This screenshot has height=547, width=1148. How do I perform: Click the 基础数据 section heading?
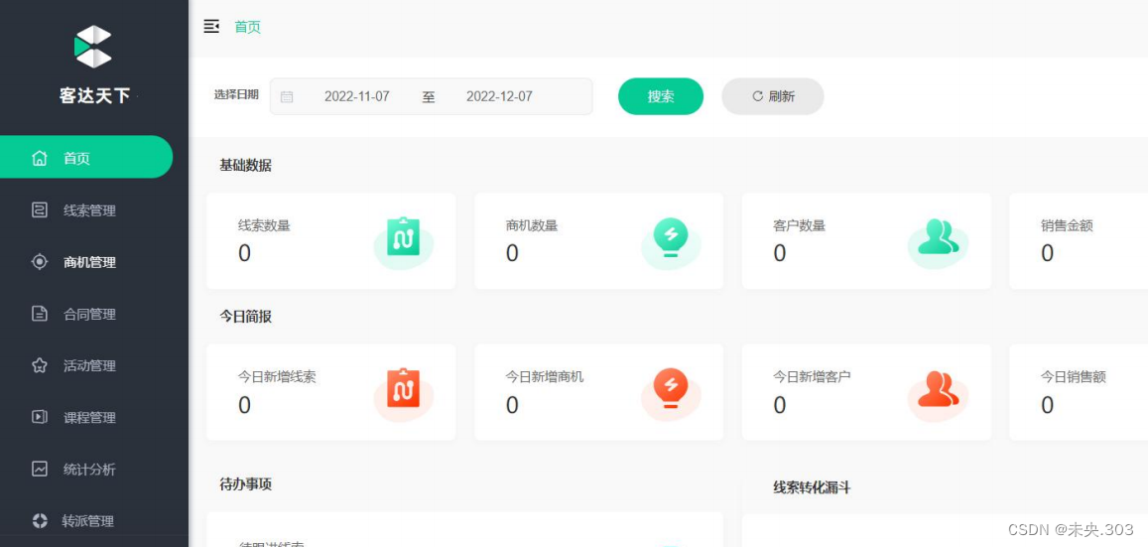click(x=245, y=166)
